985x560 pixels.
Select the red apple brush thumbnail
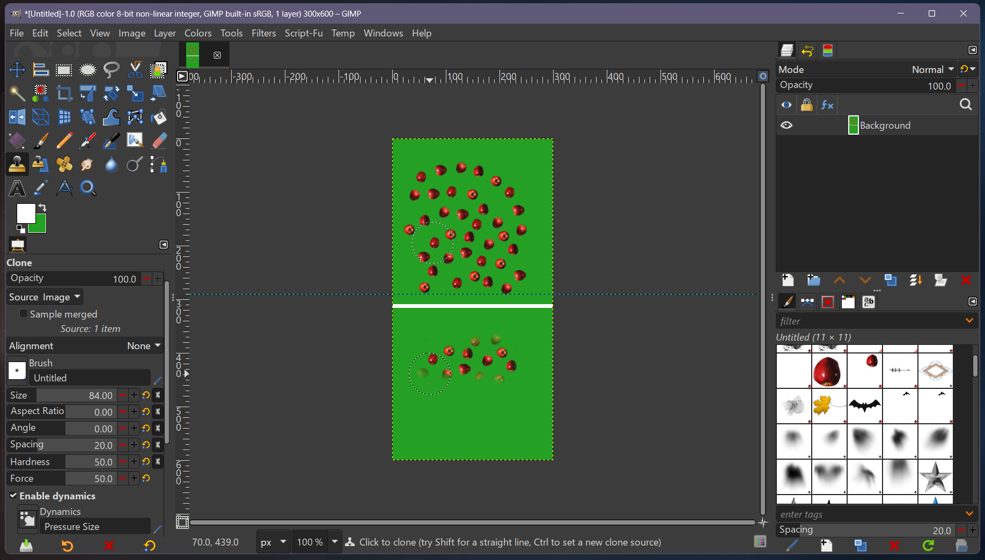[827, 371]
